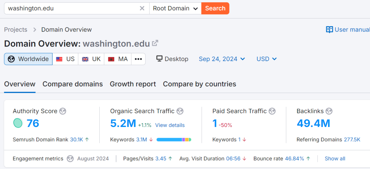Screen dimensions: 370x169
Task: Click the Worldwide globe icon
Action: [x=12, y=59]
